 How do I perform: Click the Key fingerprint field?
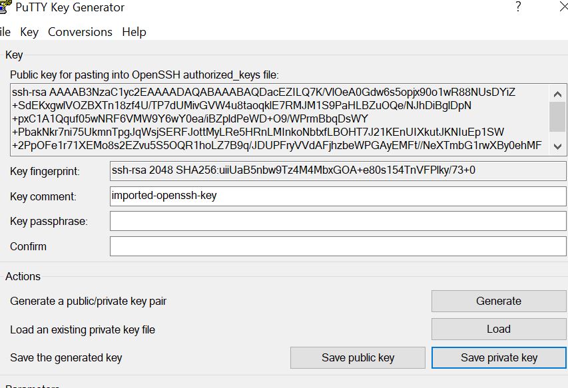pos(338,171)
